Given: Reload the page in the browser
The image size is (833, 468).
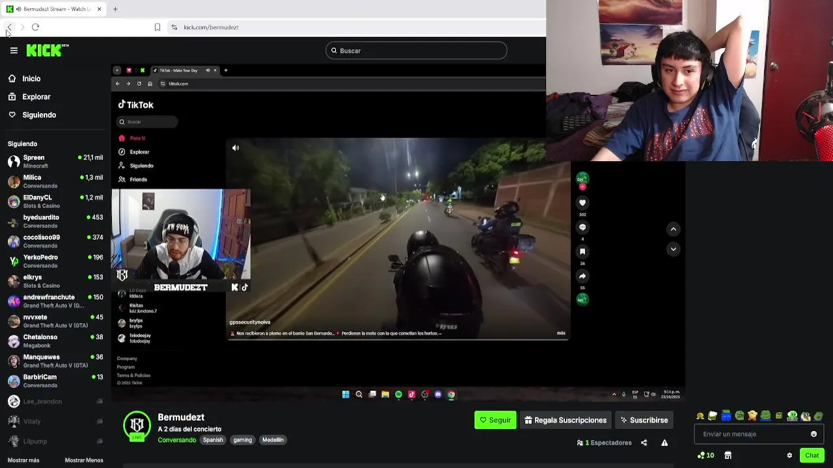Looking at the screenshot, I should point(36,27).
